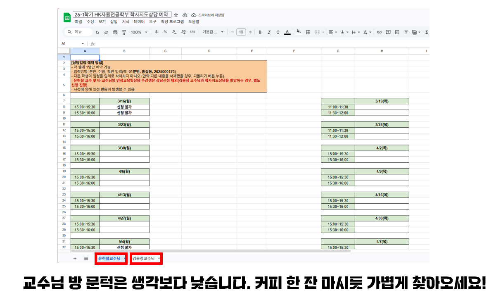Select the paint format roller icon
Image resolution: width=496 pixels, height=295 pixels.
(124, 32)
